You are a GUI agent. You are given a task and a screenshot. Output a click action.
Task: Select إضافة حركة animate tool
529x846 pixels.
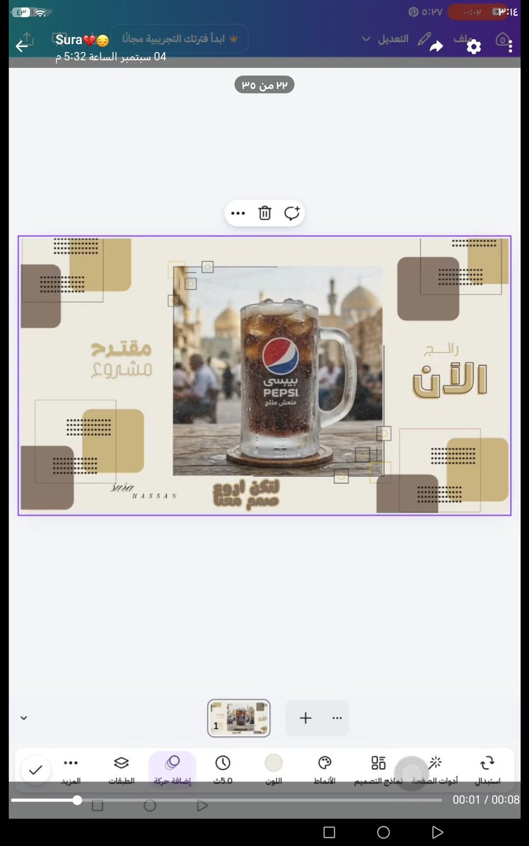coord(172,770)
